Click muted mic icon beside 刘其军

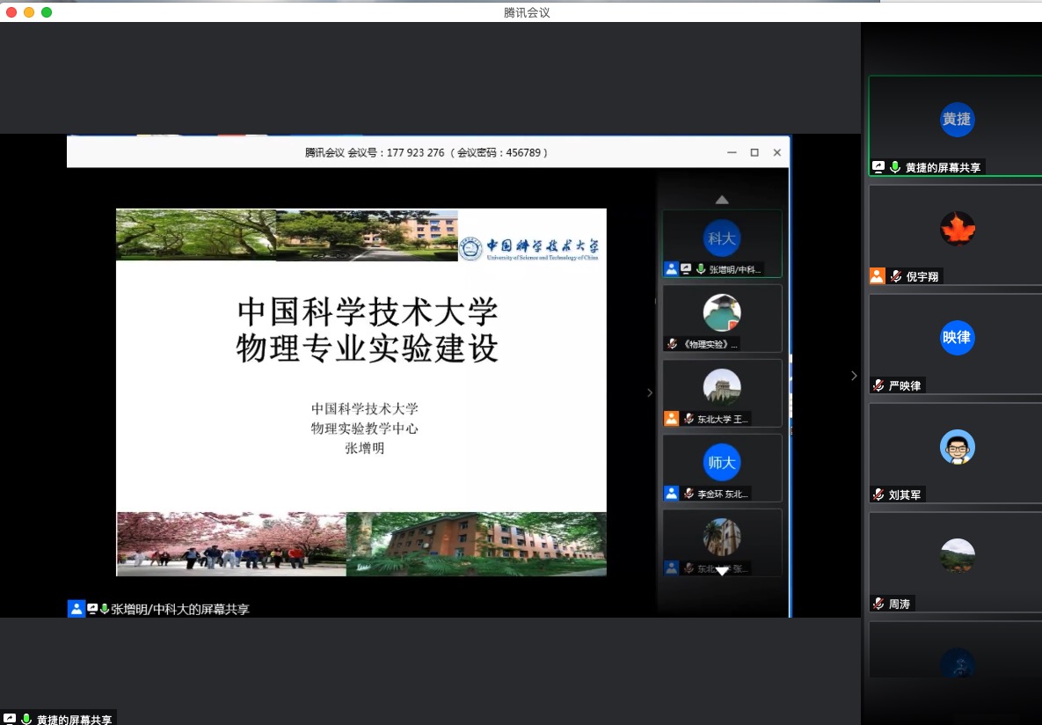tap(878, 495)
